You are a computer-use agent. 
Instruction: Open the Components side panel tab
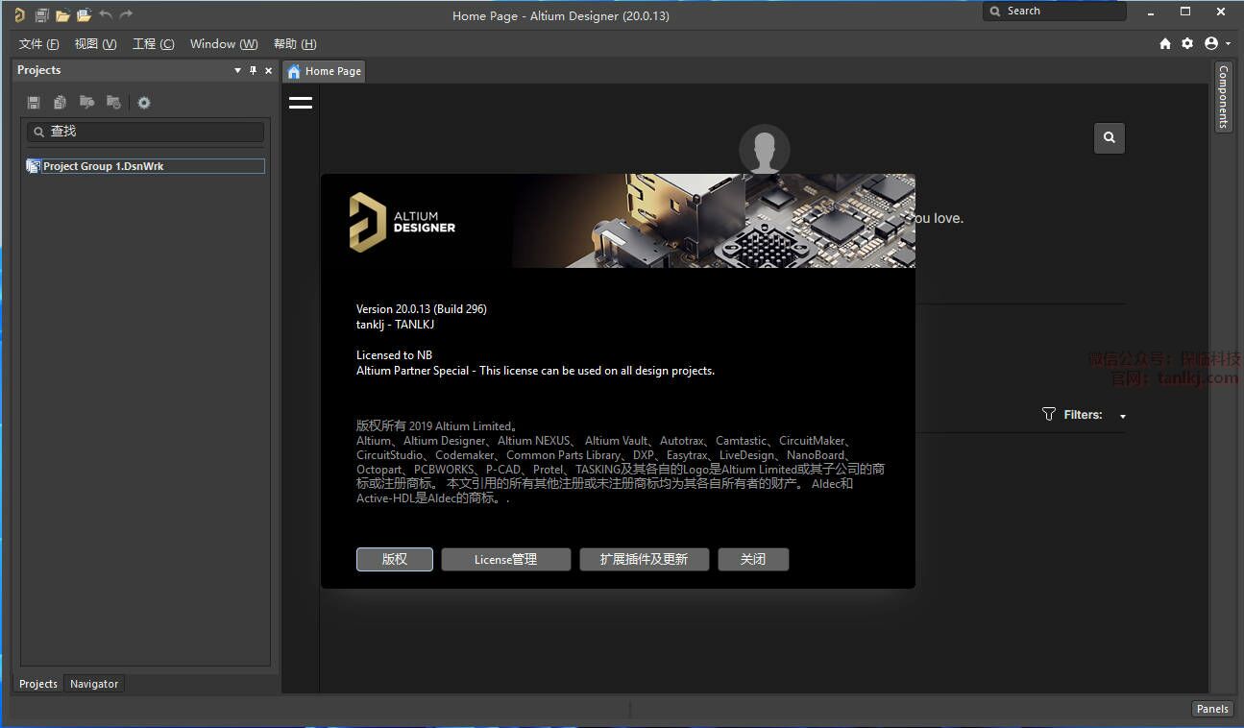point(1223,97)
